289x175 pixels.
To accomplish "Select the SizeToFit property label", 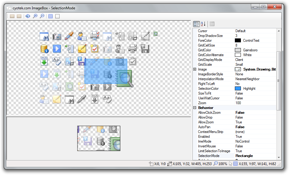I will (204, 93).
